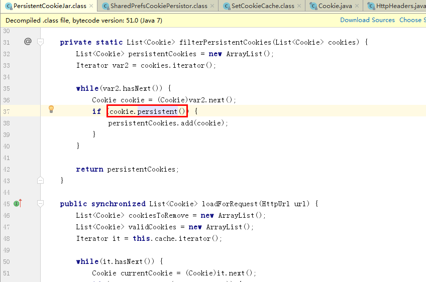426x282 pixels.
Task: Click 'Iterator var2' declaration on line 33
Action: tap(102, 65)
